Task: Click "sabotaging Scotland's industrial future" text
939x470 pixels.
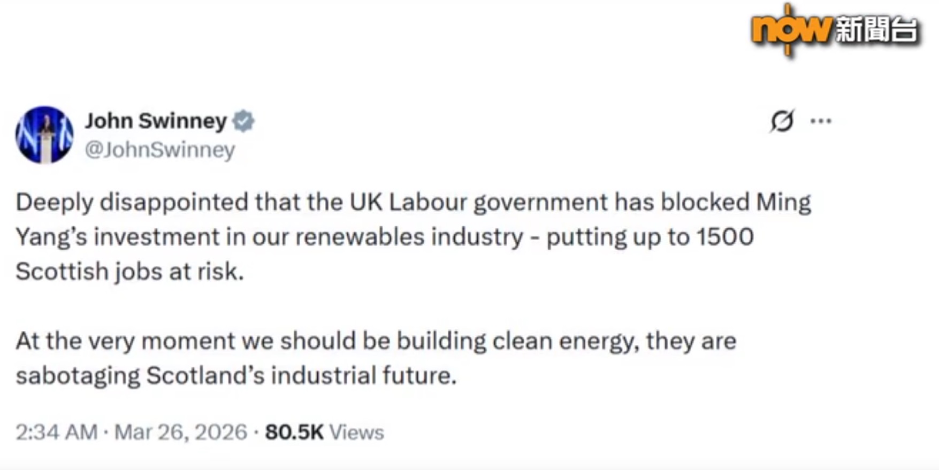Action: point(236,375)
